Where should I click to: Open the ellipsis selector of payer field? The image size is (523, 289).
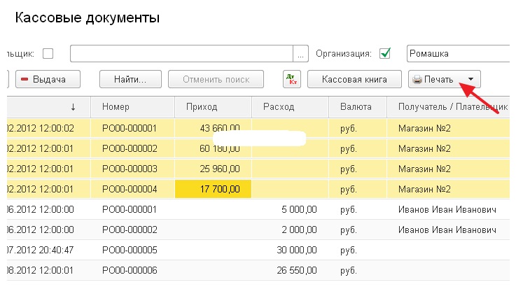[x=300, y=54]
